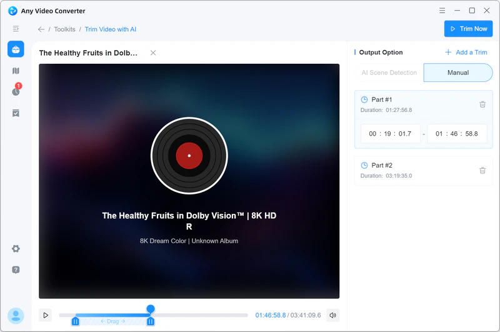
Task: Click the Part #1 start time field
Action: coord(390,134)
